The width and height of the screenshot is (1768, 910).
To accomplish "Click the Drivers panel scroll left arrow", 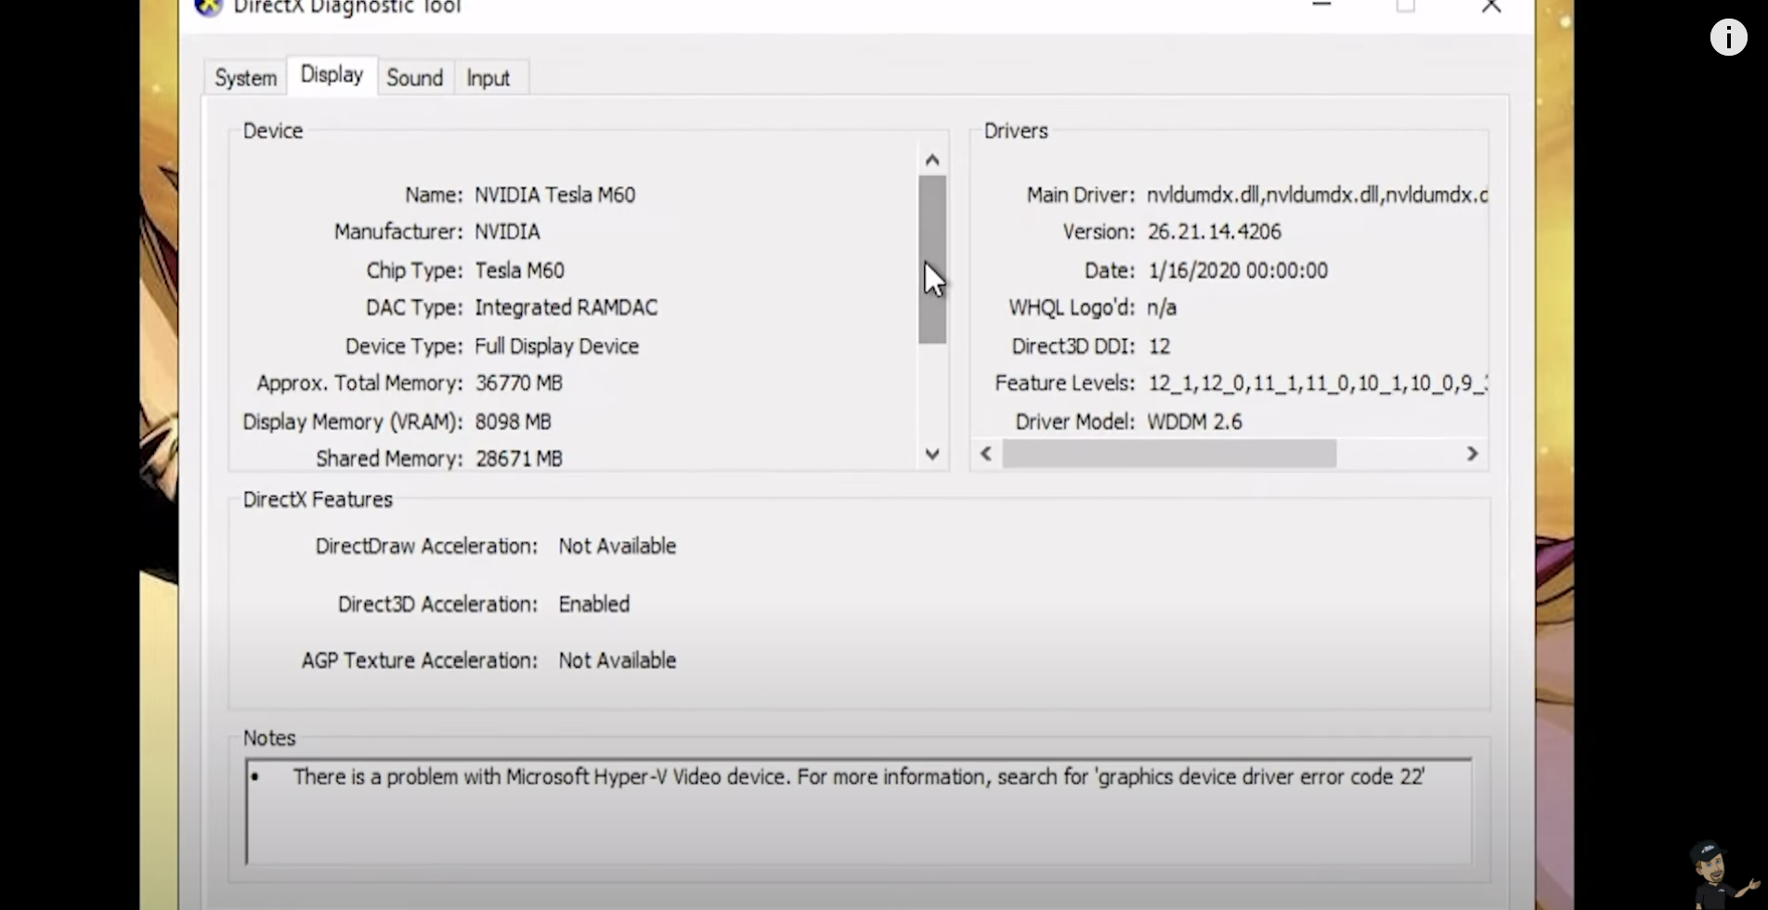I will pos(986,454).
